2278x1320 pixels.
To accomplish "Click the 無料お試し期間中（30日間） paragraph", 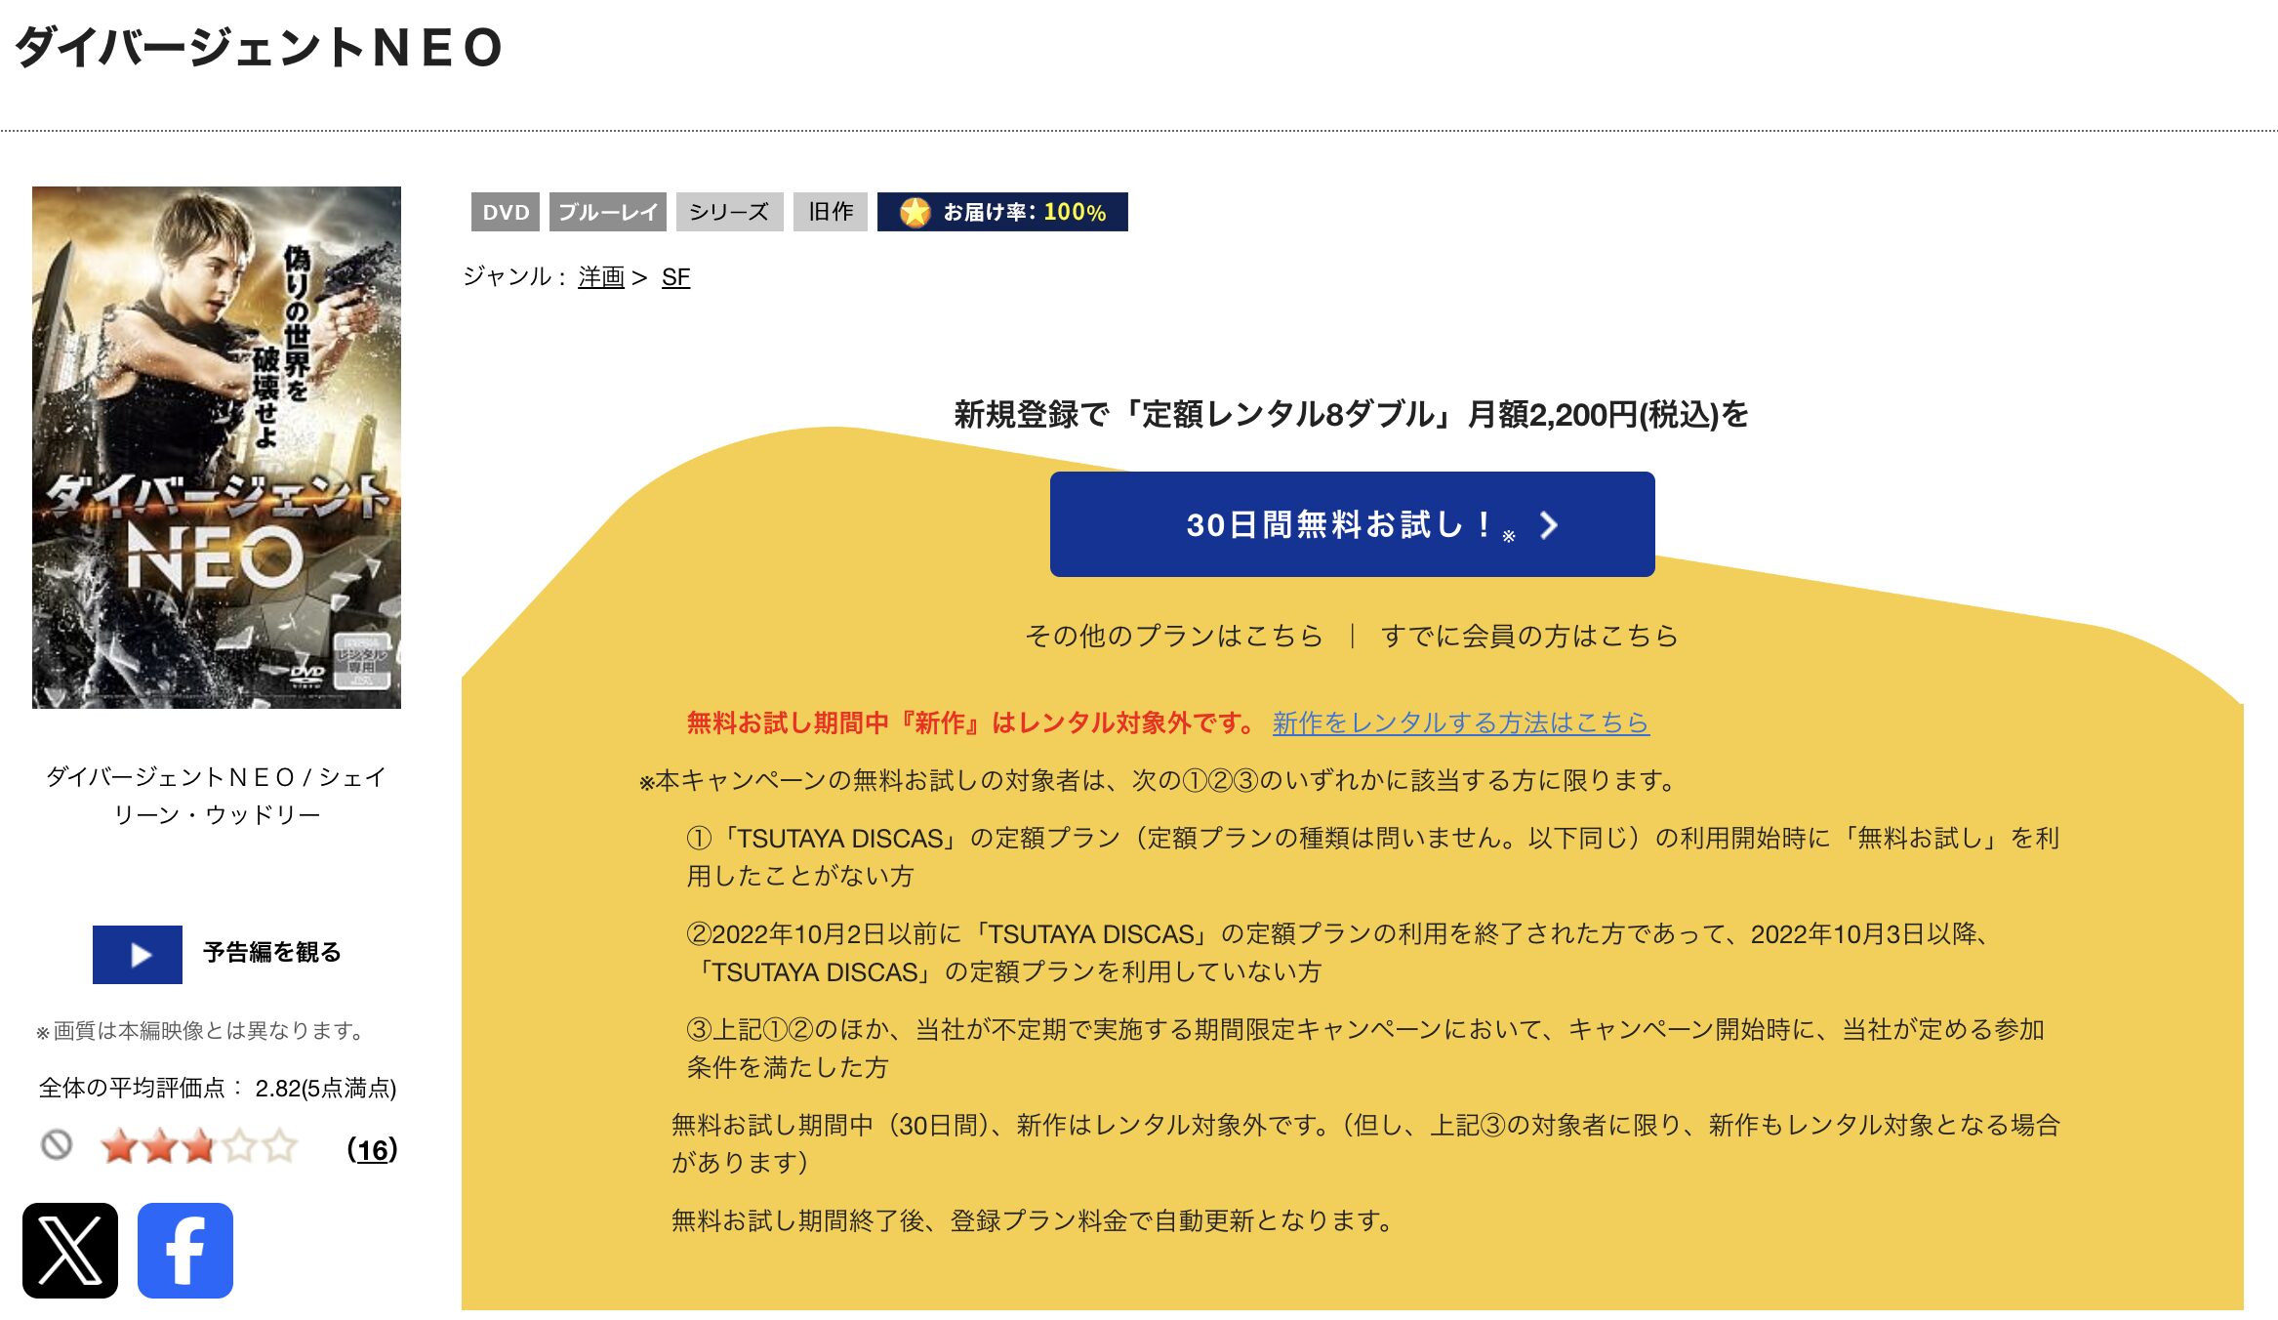I will (x=1365, y=1143).
